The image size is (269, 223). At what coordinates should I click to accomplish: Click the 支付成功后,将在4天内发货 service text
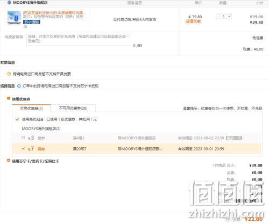pyautogui.click(x=134, y=19)
